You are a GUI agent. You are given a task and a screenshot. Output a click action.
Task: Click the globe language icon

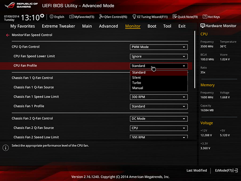point(51,16)
